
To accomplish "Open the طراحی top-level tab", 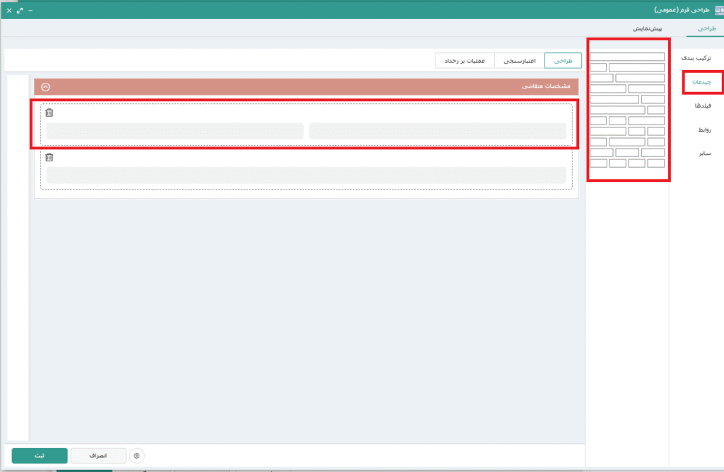I will (705, 28).
